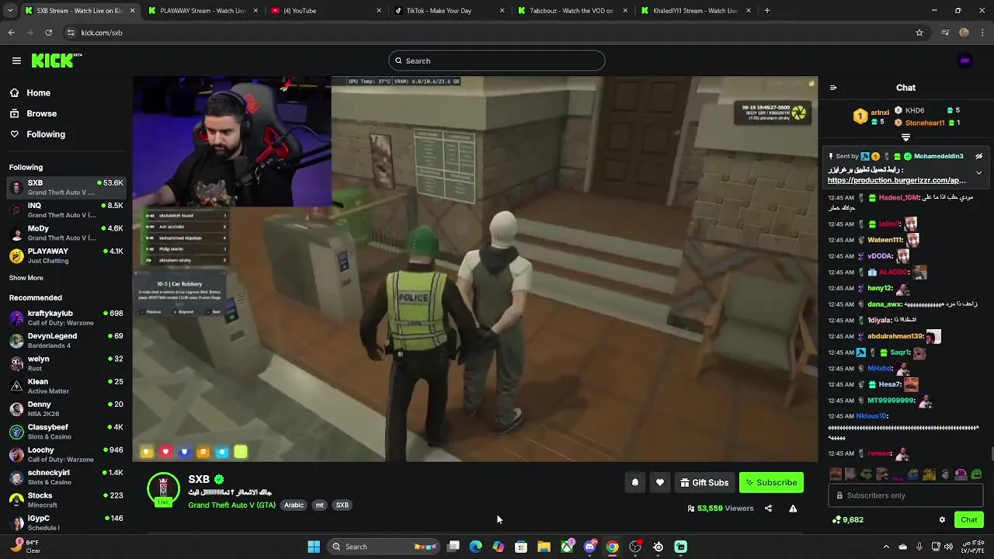Open DevynLegend recommended channel
This screenshot has width=994, height=559.
click(66, 340)
